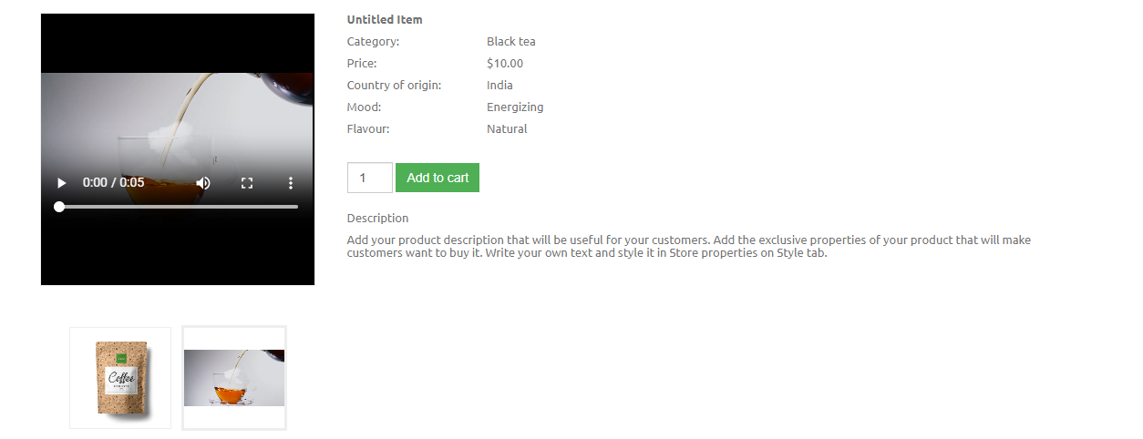Click the Description heading
1143x439 pixels.
tap(377, 219)
